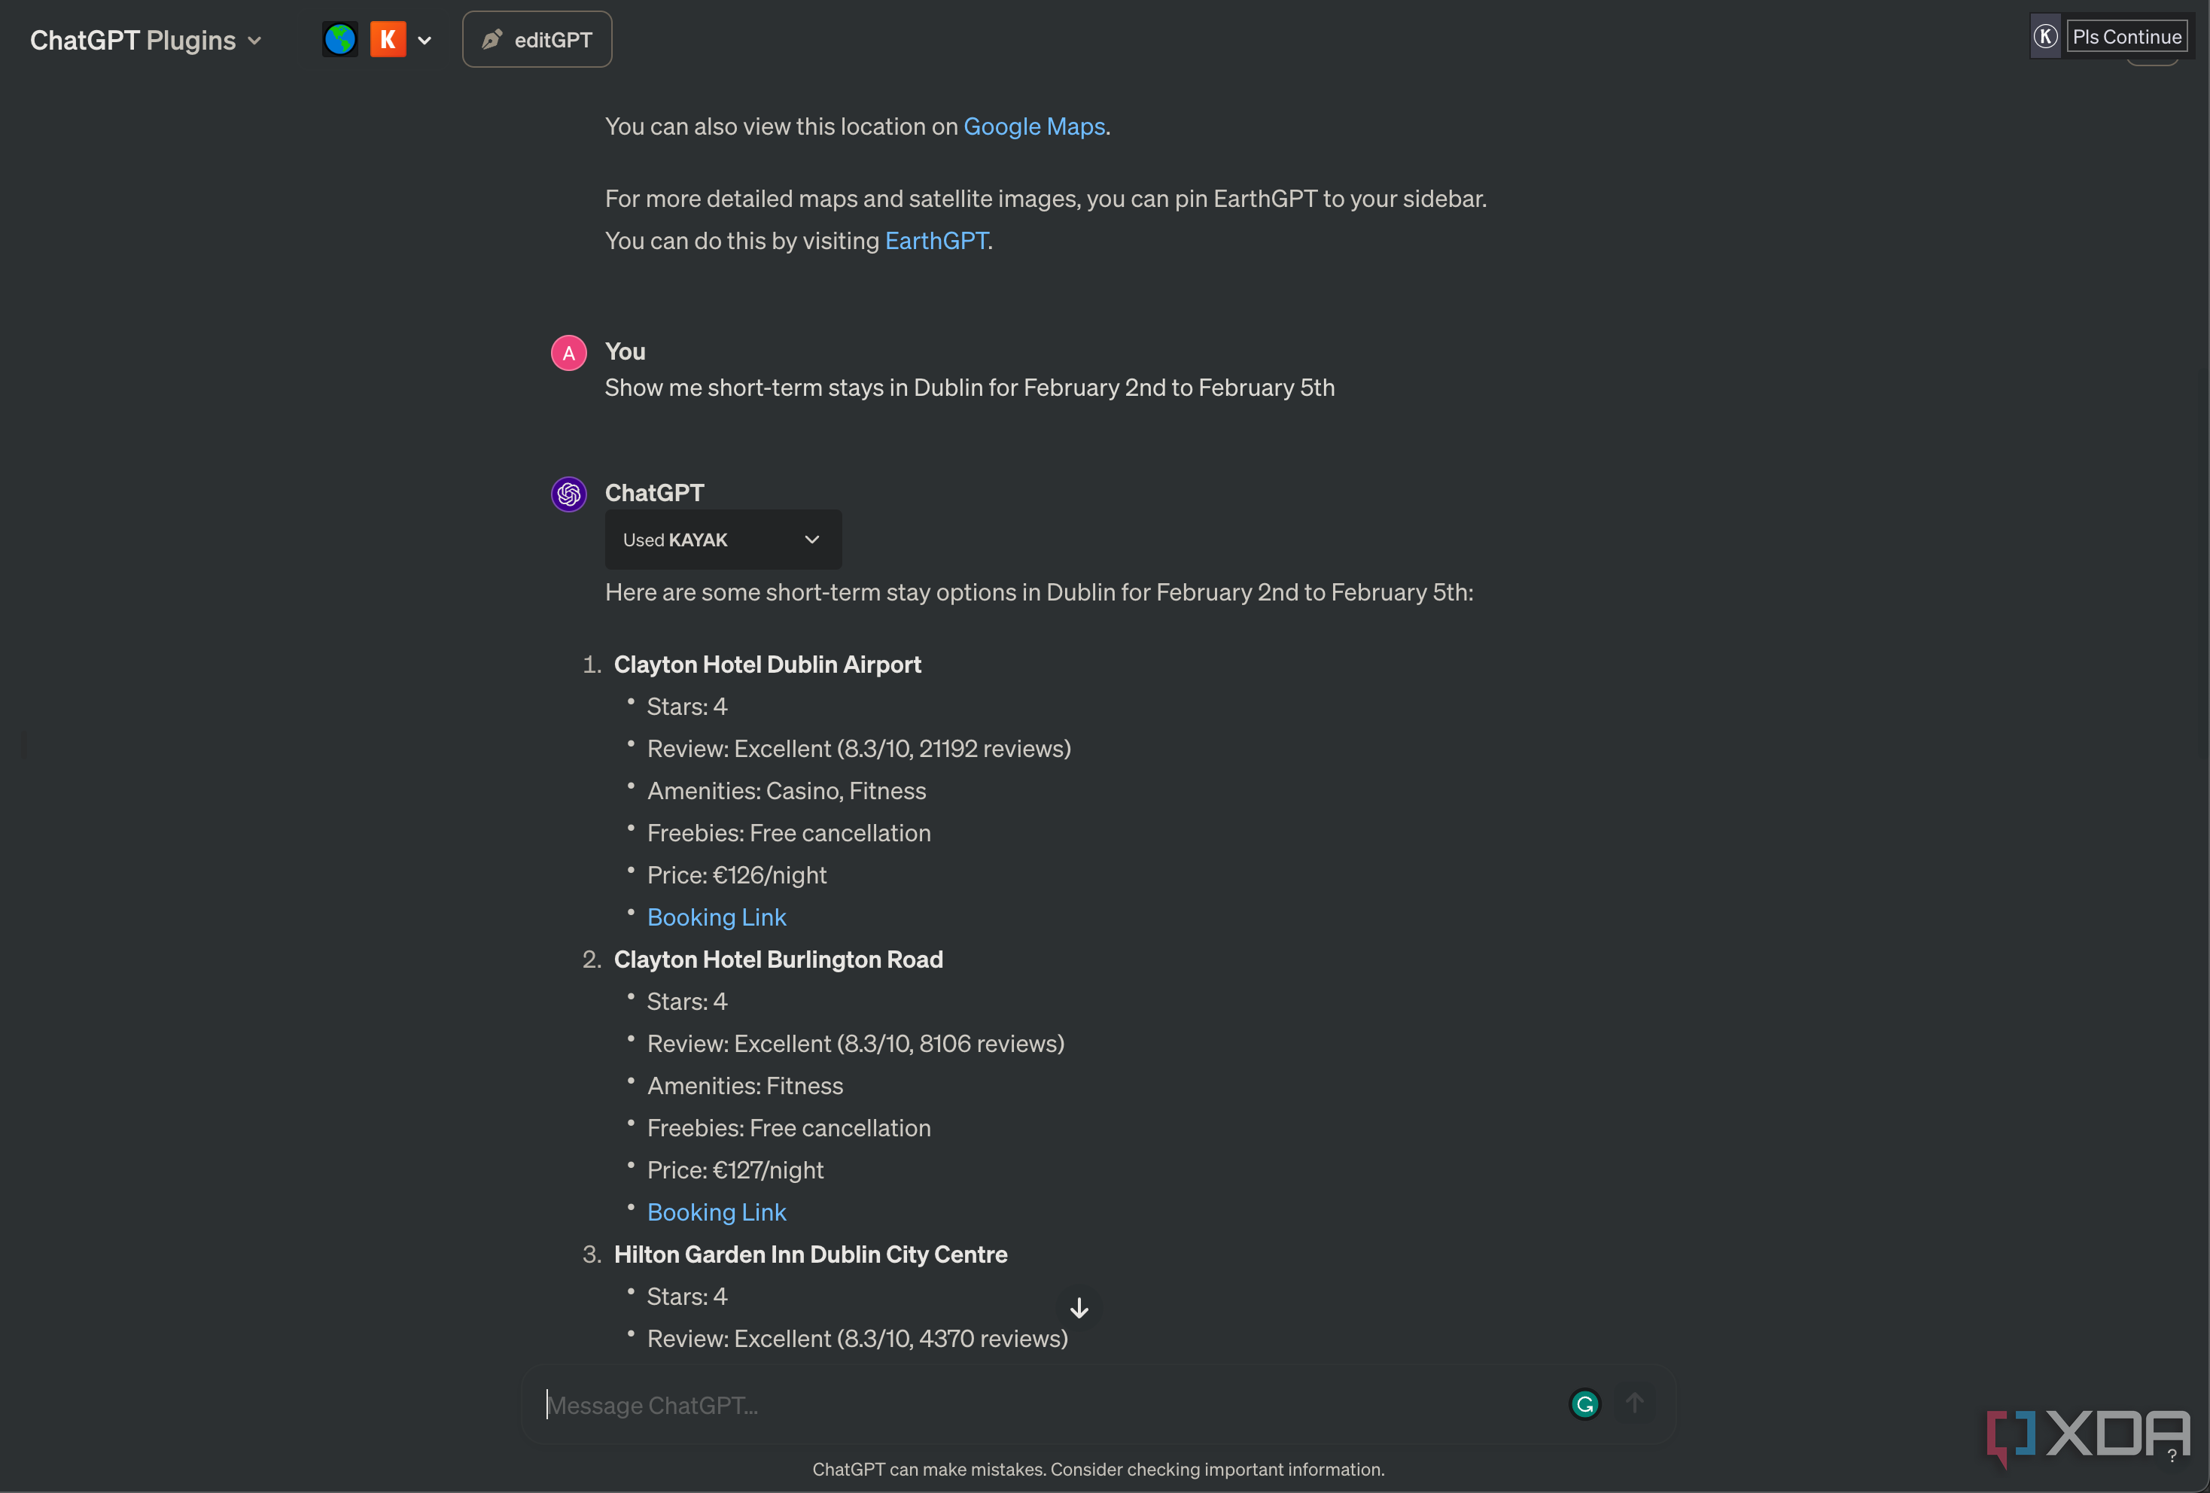
Task: Expand the Used KAYAK details
Action: click(723, 540)
